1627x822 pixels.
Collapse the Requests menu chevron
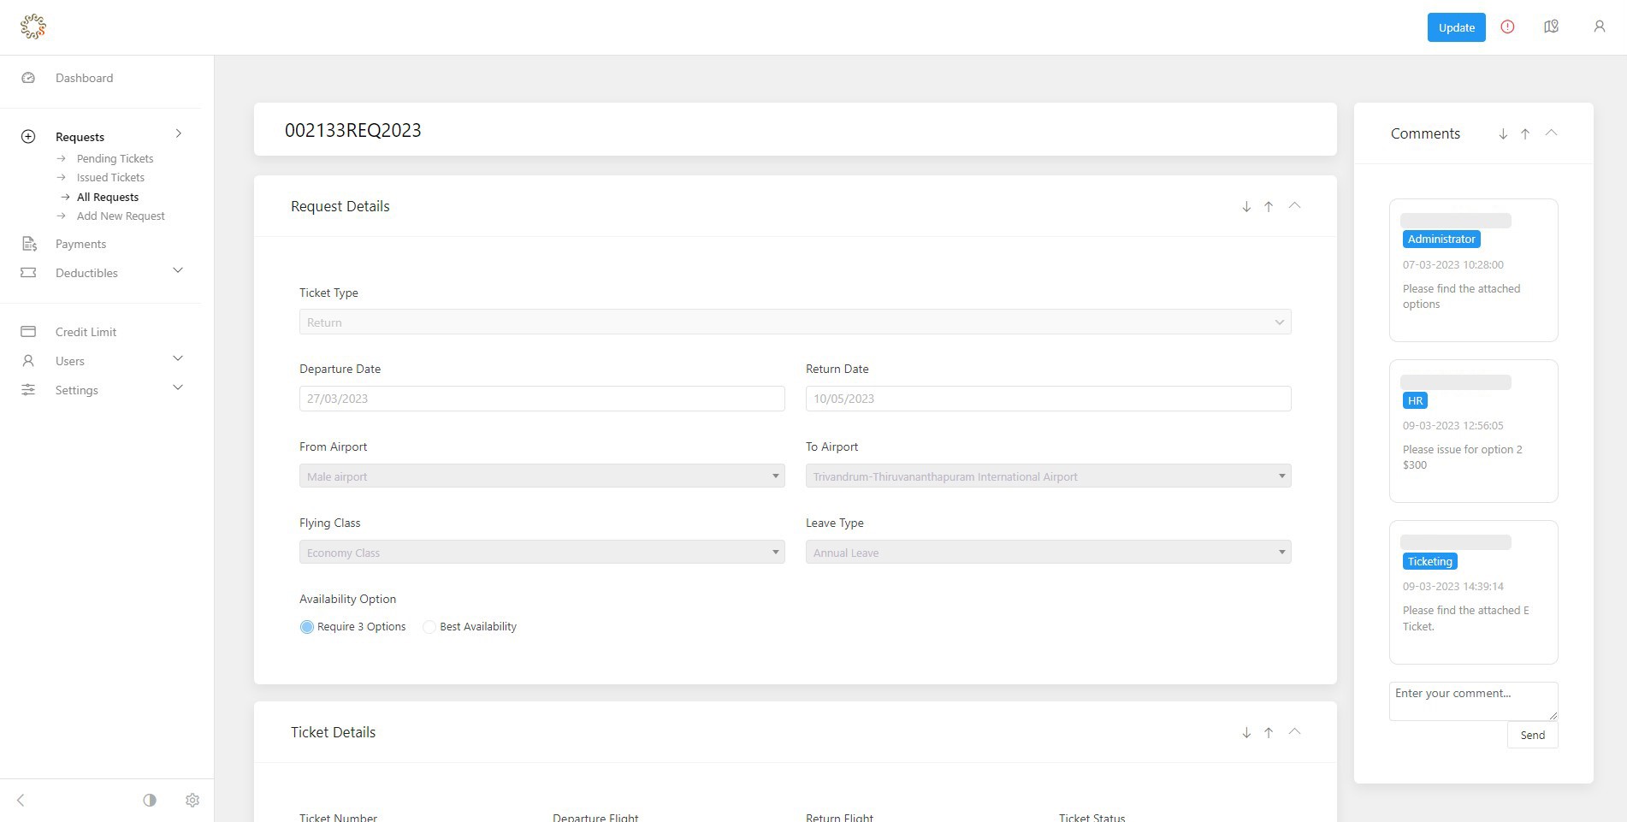pyautogui.click(x=178, y=133)
